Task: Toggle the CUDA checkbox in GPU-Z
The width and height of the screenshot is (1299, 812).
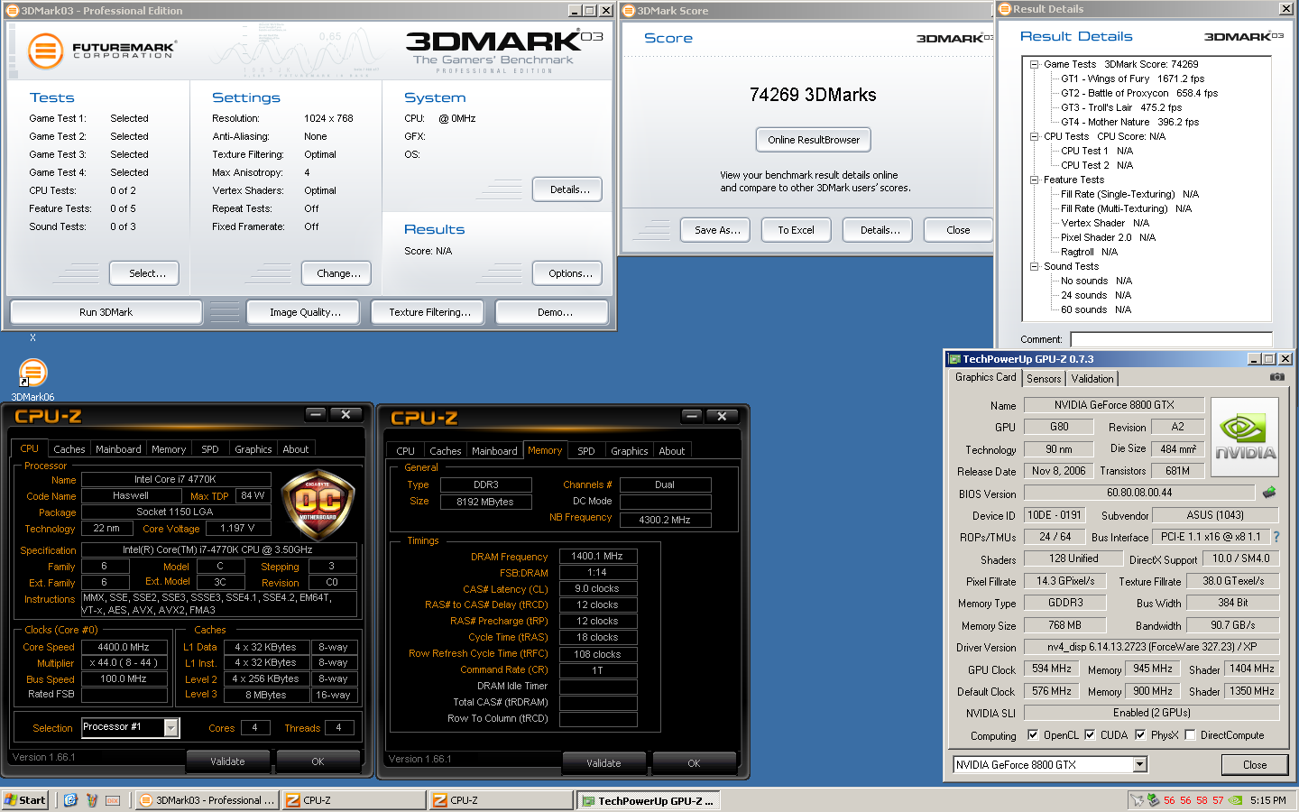Action: click(x=1090, y=734)
